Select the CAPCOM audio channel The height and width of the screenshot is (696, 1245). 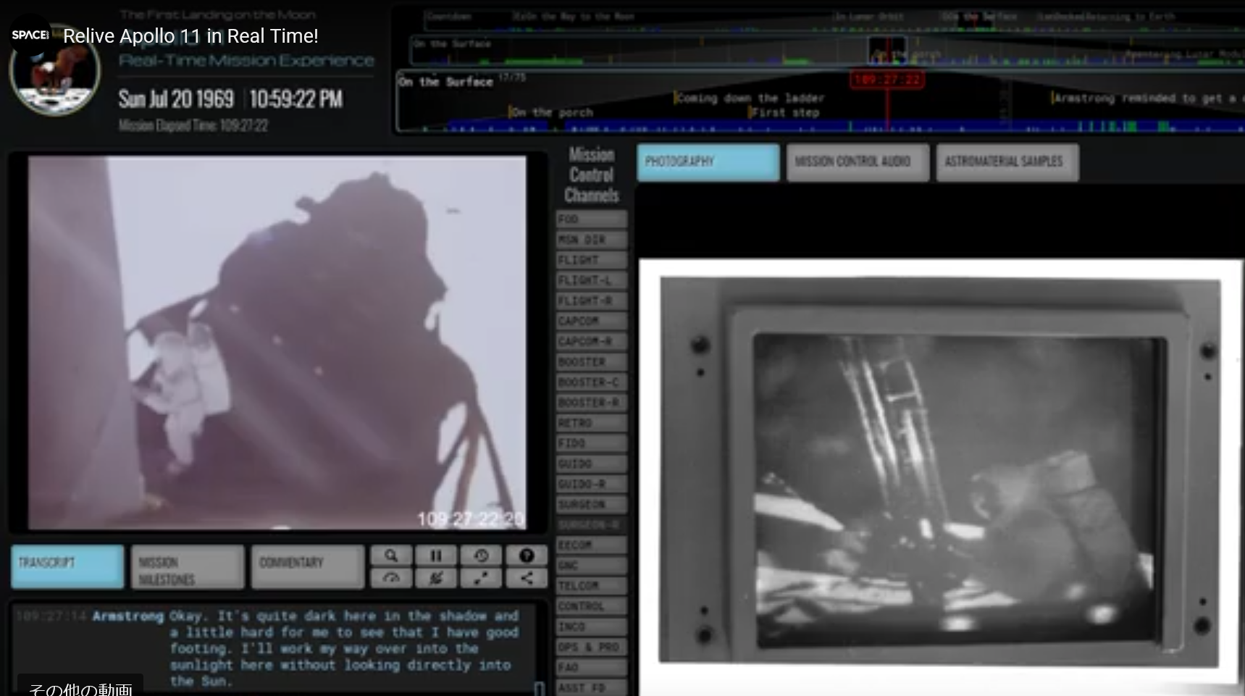pyautogui.click(x=591, y=321)
